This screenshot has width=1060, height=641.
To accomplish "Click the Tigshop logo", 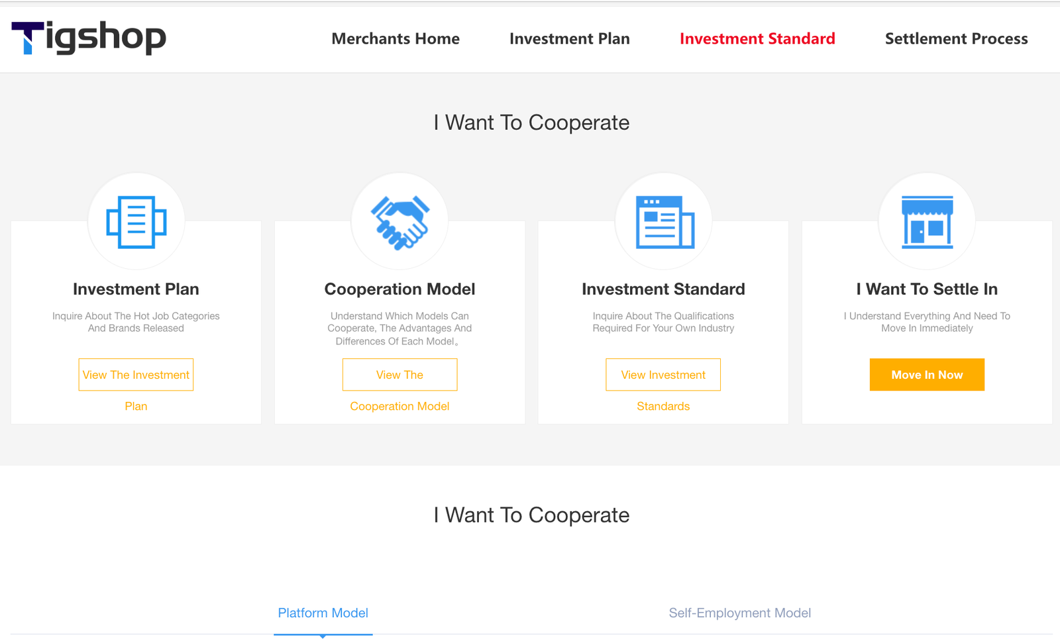I will coord(89,38).
